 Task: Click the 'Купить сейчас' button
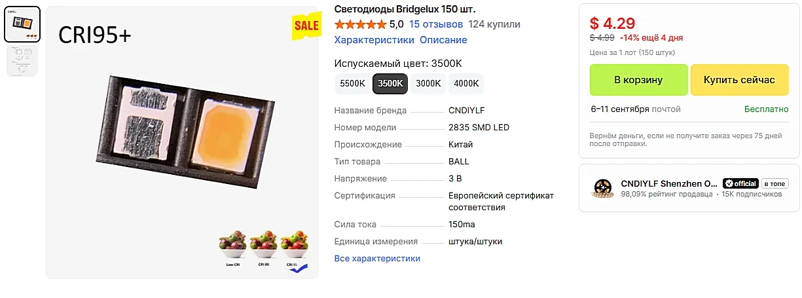click(x=739, y=80)
